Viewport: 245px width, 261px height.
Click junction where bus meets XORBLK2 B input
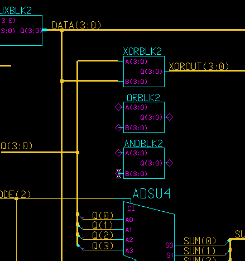[62, 81]
